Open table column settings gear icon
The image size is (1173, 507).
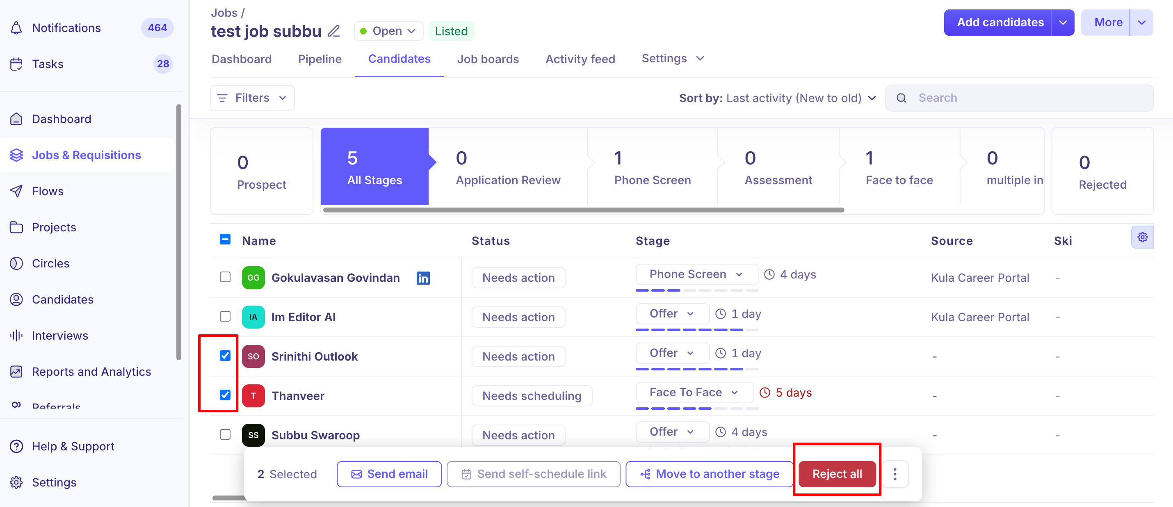click(x=1142, y=237)
